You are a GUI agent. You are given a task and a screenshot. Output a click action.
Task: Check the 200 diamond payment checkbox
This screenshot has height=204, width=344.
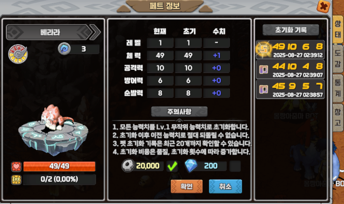(x=235, y=166)
